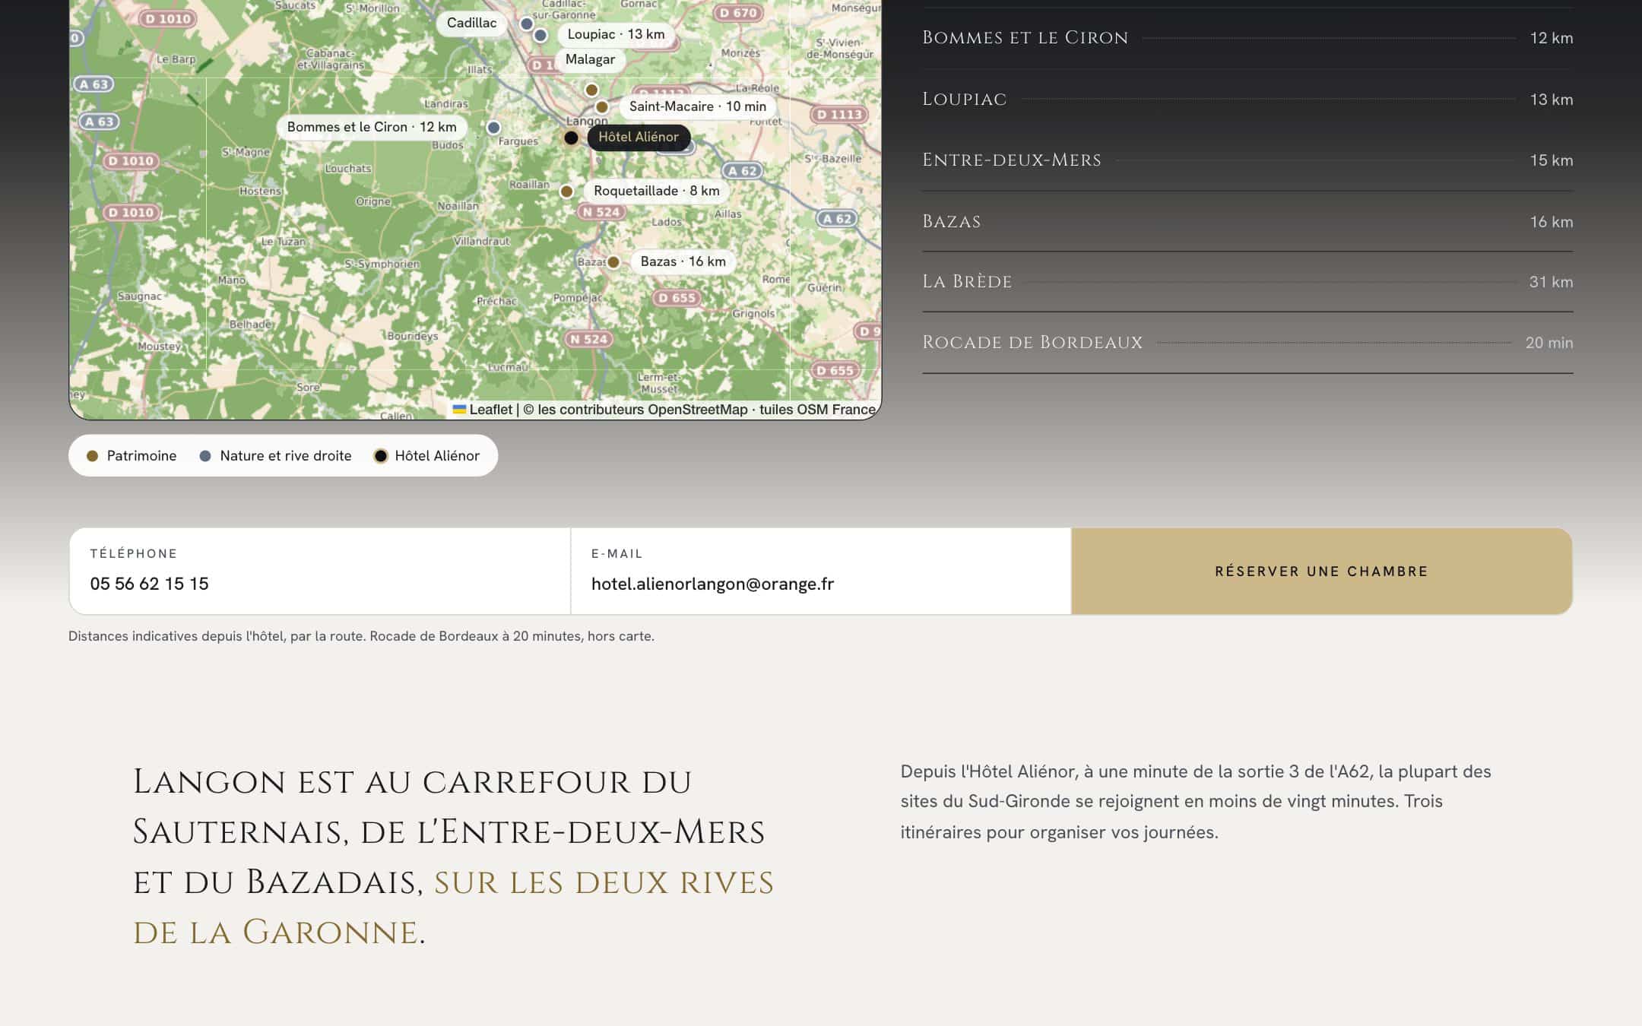The width and height of the screenshot is (1642, 1026).
Task: Call the phone number 05 56 62 15 15
Action: (x=149, y=584)
